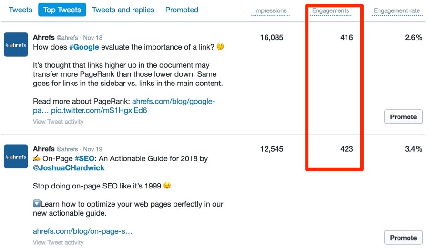The width and height of the screenshot is (429, 251).
Task: Open the pic.twitter.com/mS1HgxiEd6 link
Action: click(x=99, y=110)
